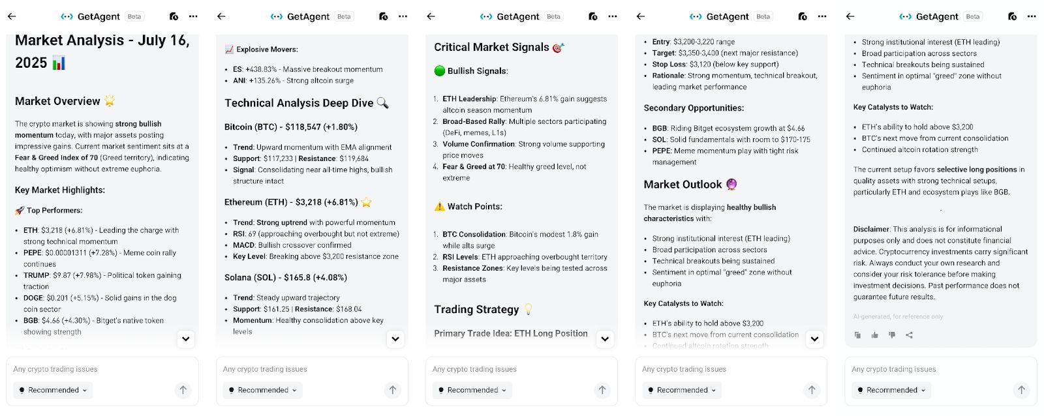Open Recommended dropdown on the Disclaimer screen

pyautogui.click(x=891, y=390)
